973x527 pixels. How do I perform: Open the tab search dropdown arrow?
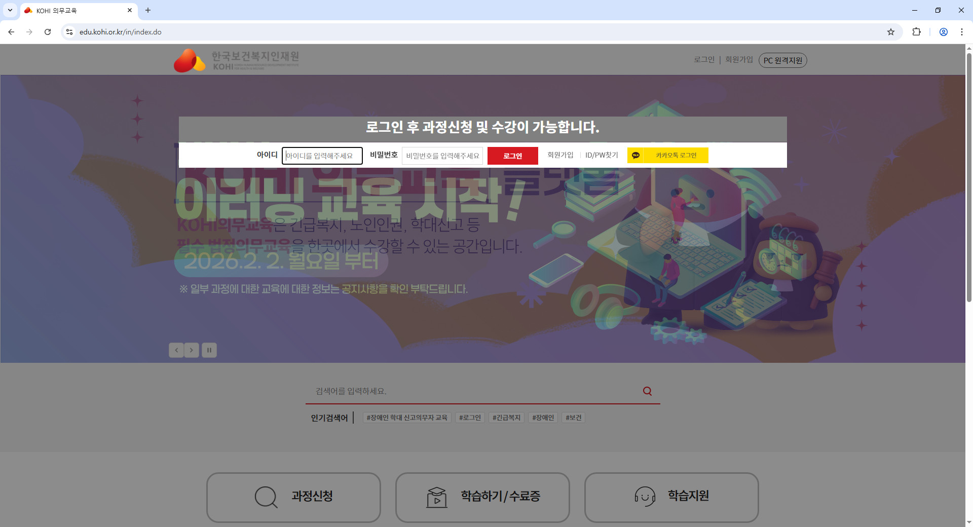[10, 10]
